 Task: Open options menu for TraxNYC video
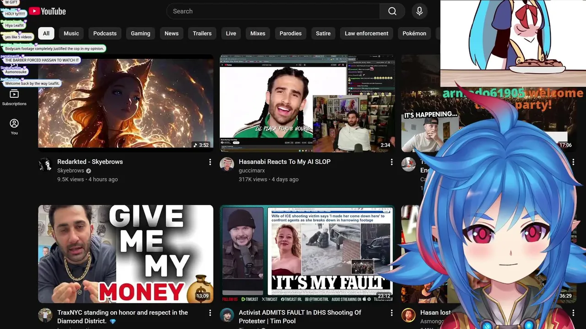click(210, 313)
